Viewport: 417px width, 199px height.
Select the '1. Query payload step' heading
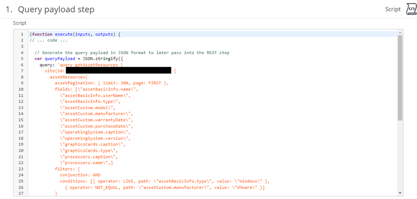click(50, 10)
